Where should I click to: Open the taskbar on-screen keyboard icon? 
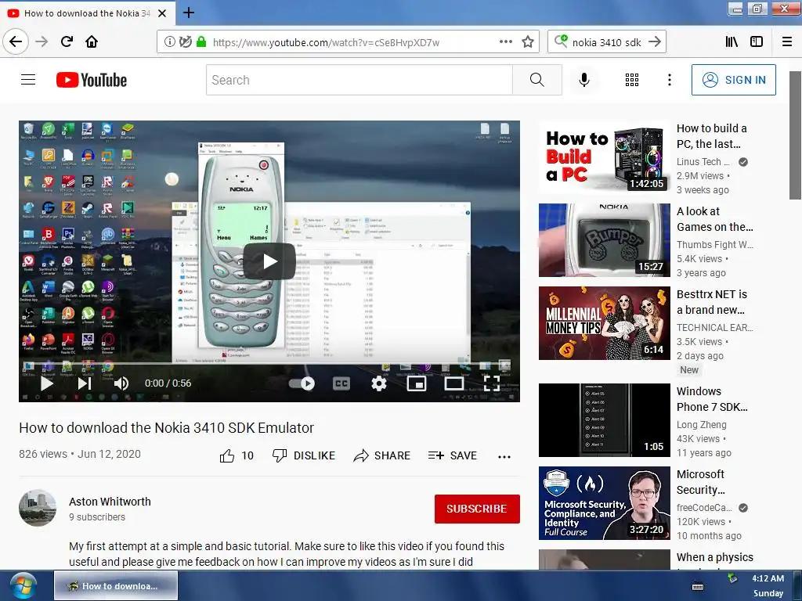(698, 586)
